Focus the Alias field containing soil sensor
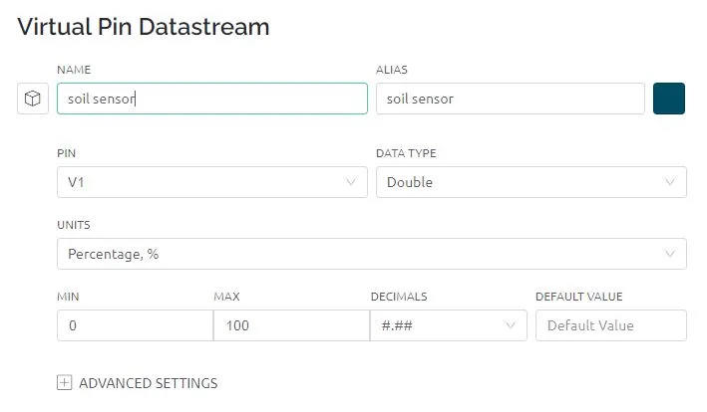 (510, 99)
